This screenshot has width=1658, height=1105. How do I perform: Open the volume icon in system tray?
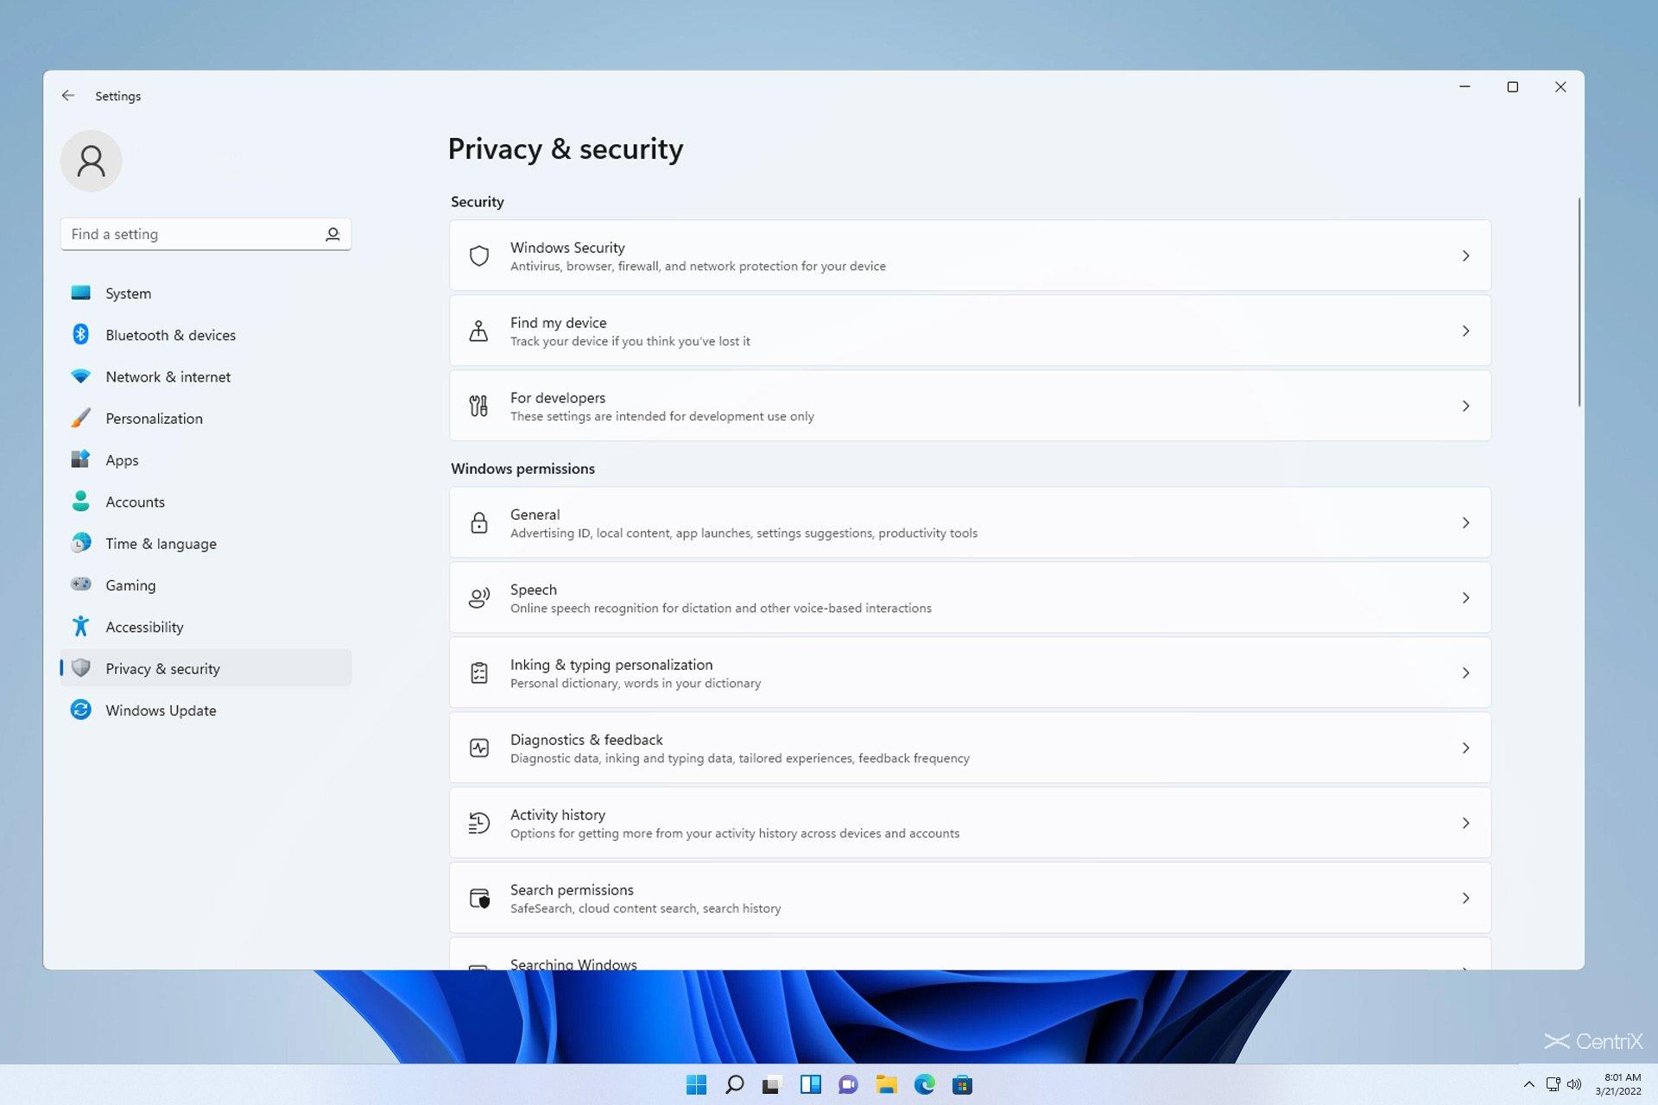tap(1574, 1084)
